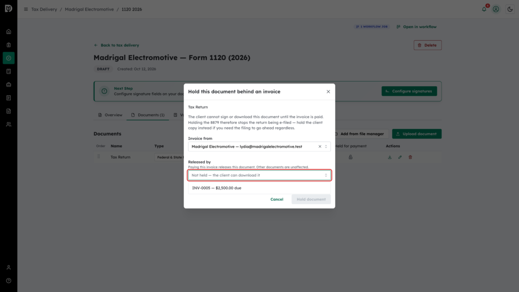Close the hold document dialog
Screen dimensions: 519x292
coord(328,92)
